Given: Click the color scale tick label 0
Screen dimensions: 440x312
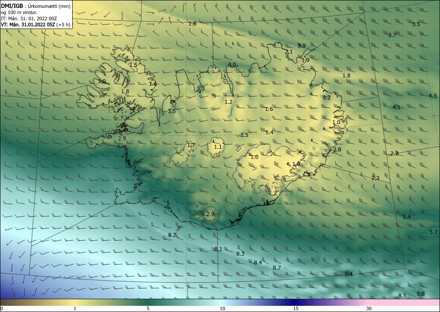Looking at the screenshot, I should (x=2, y=308).
